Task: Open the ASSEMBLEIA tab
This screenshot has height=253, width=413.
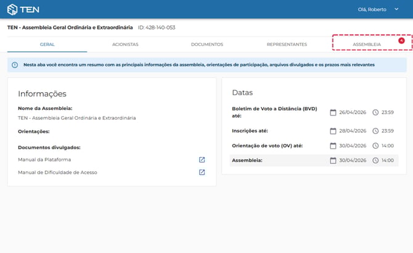Action: click(x=367, y=44)
